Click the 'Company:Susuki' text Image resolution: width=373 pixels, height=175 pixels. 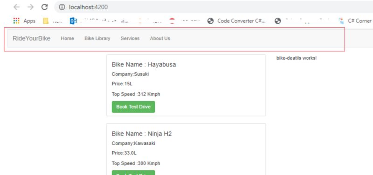(x=130, y=74)
